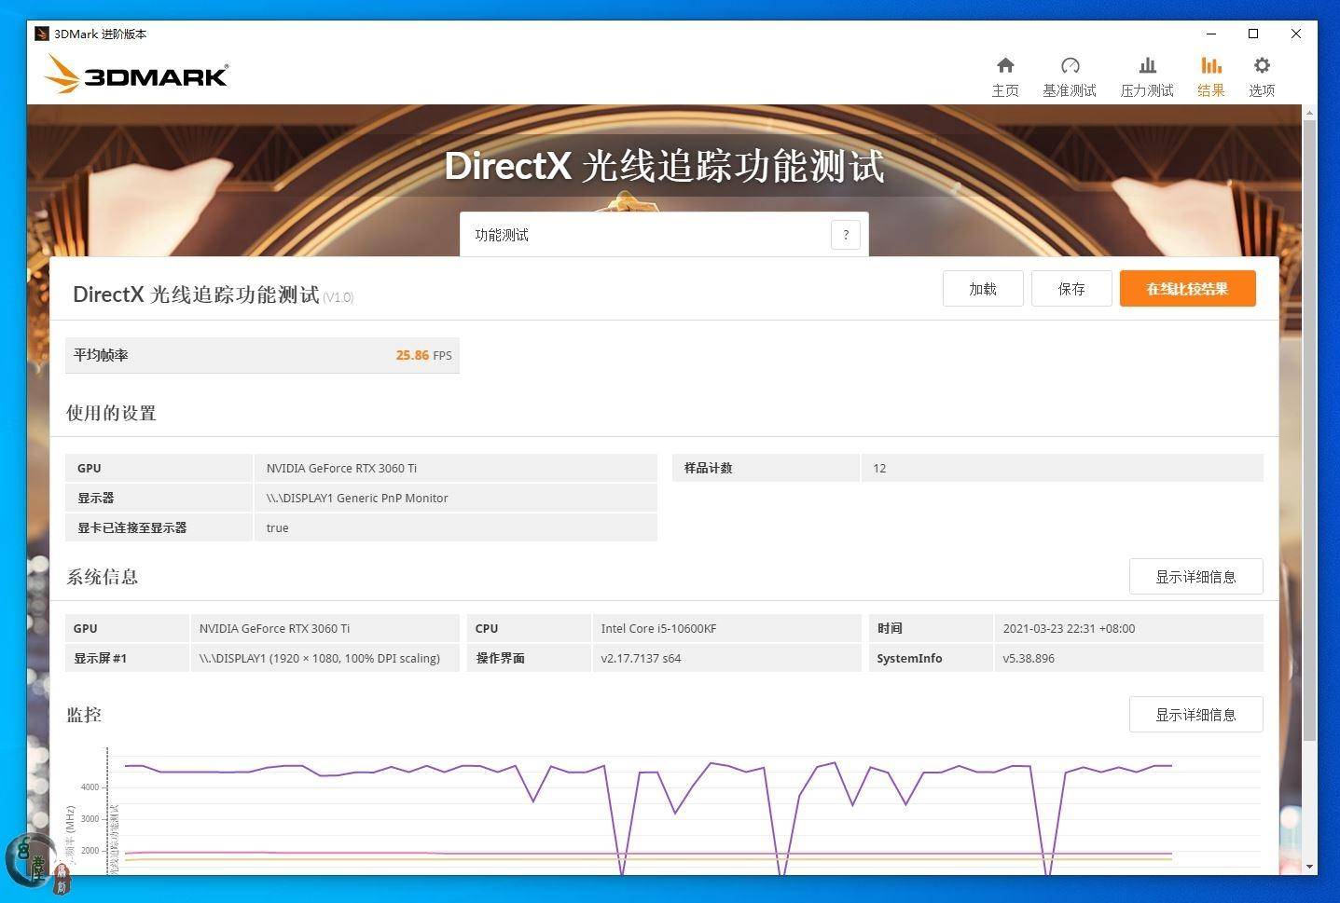Click the 平均帧率 label
Image resolution: width=1340 pixels, height=903 pixels.
click(101, 355)
